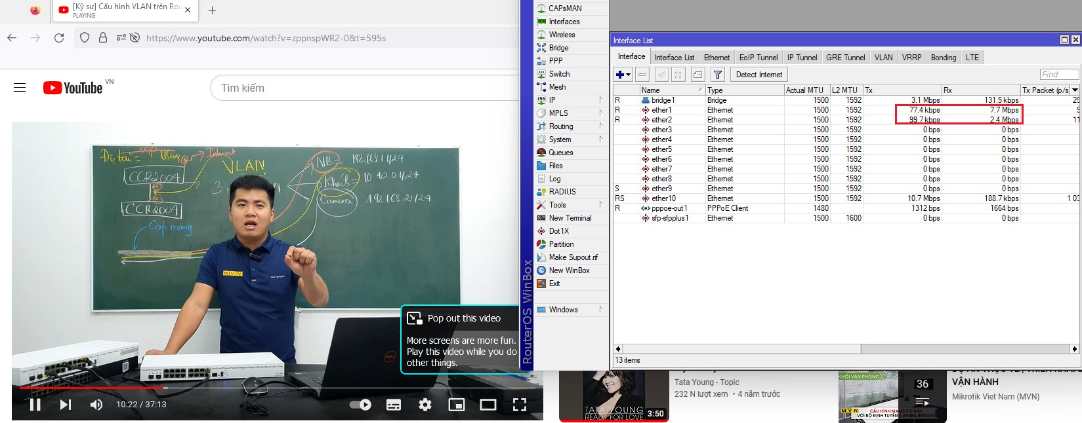Viewport: 1082px width, 423px height.
Task: Open YouTube player settings gear
Action: coord(425,405)
